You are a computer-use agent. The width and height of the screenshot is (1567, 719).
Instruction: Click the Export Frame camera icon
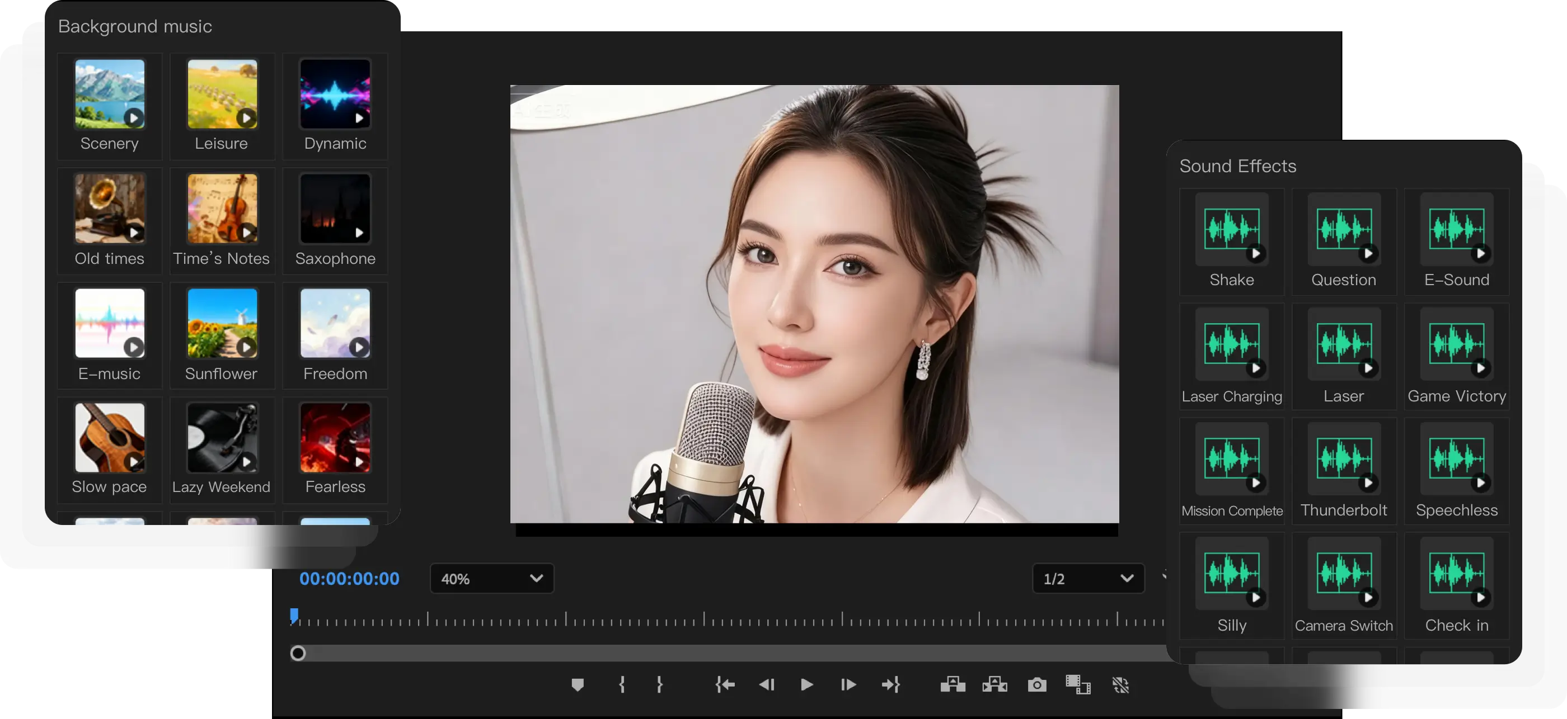click(x=1036, y=685)
